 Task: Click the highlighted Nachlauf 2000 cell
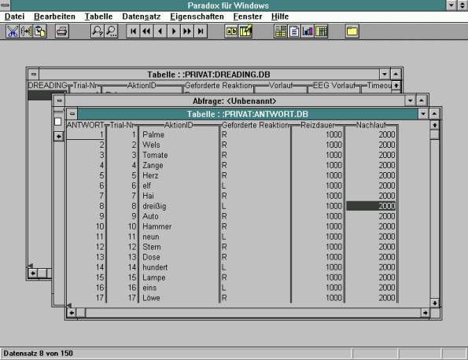[371, 206]
